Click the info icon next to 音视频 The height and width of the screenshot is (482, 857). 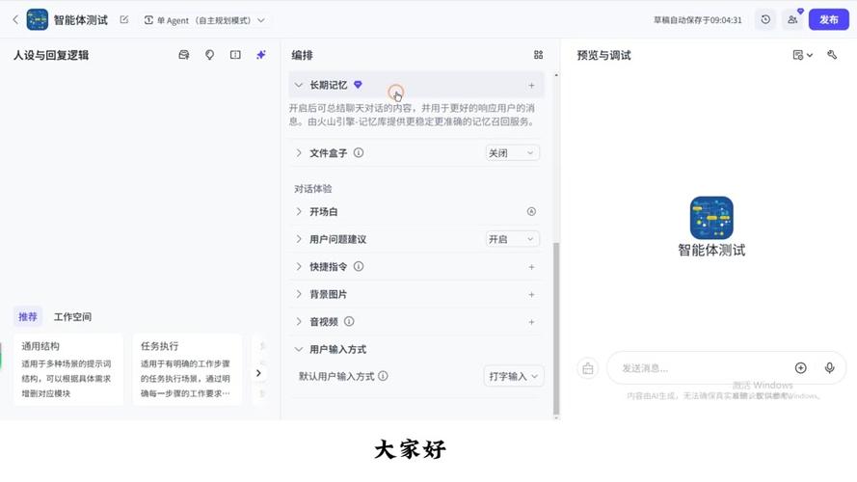[349, 321]
